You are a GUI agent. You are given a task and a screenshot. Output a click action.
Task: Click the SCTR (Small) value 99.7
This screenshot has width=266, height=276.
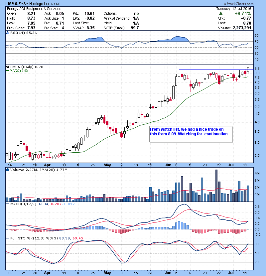point(135,28)
